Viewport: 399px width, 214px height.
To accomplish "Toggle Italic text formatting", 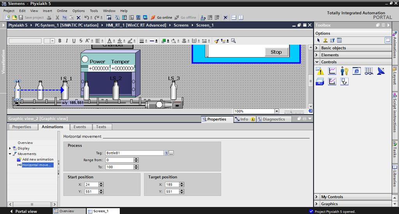I will [67, 41].
